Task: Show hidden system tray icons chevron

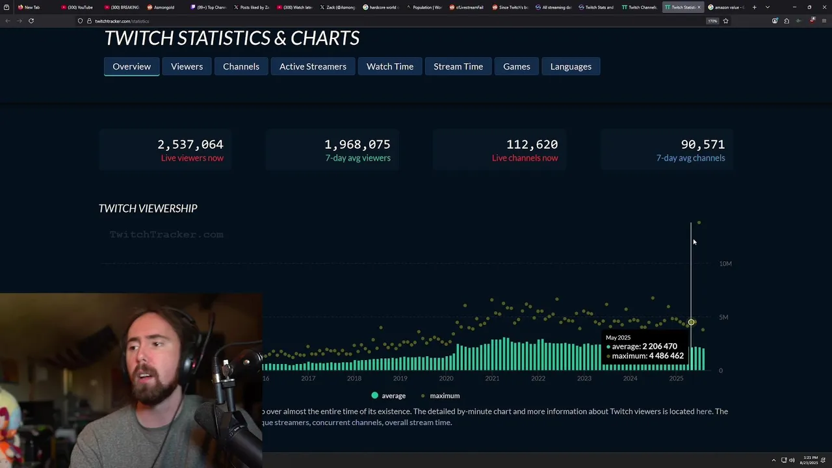Action: 773,460
